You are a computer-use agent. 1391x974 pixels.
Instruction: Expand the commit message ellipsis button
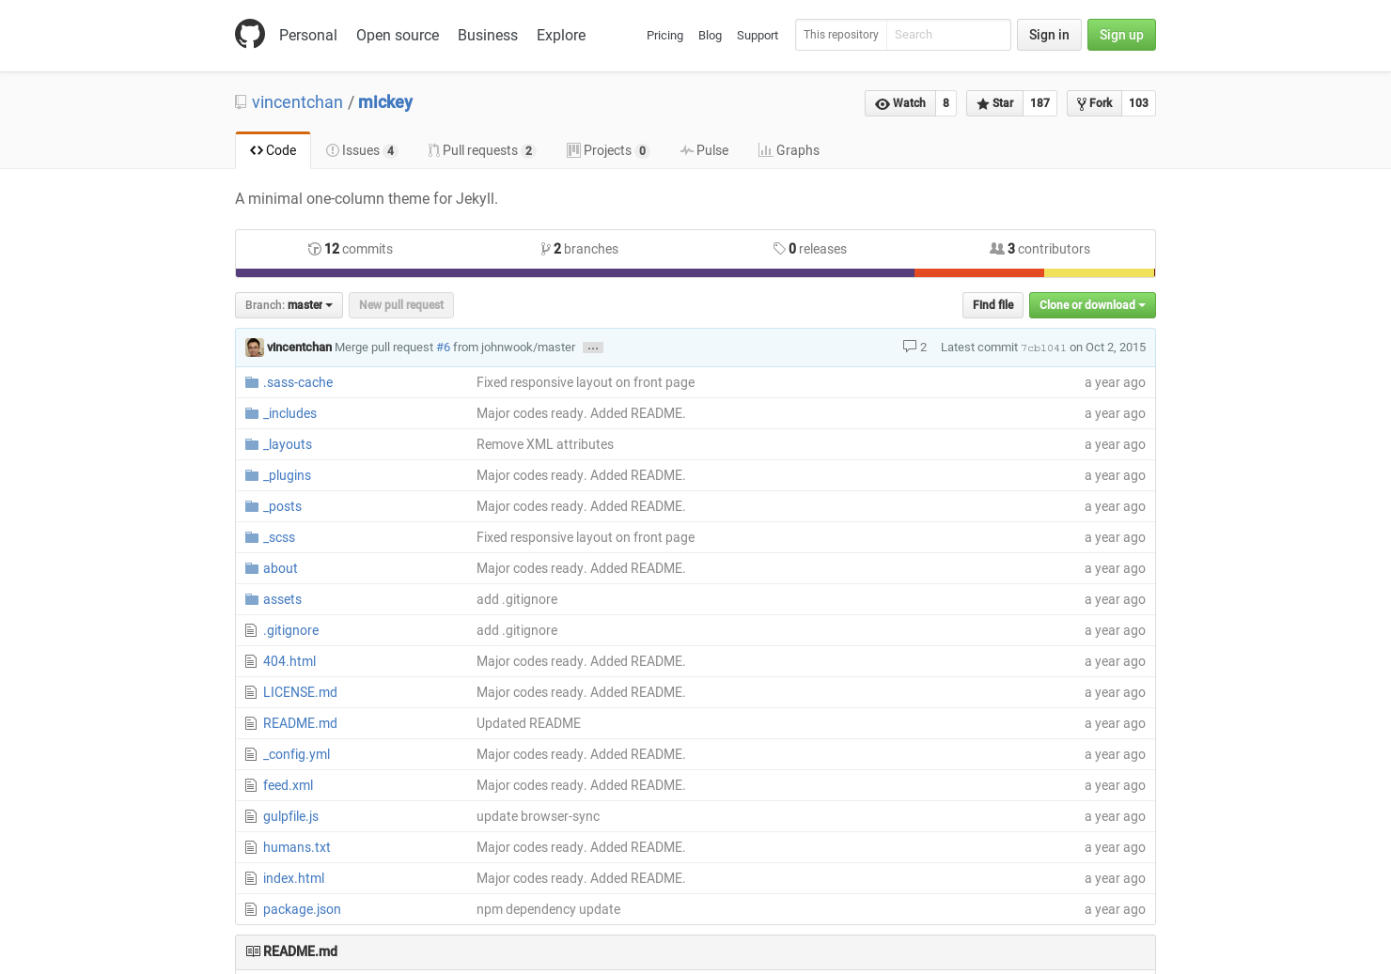point(593,348)
